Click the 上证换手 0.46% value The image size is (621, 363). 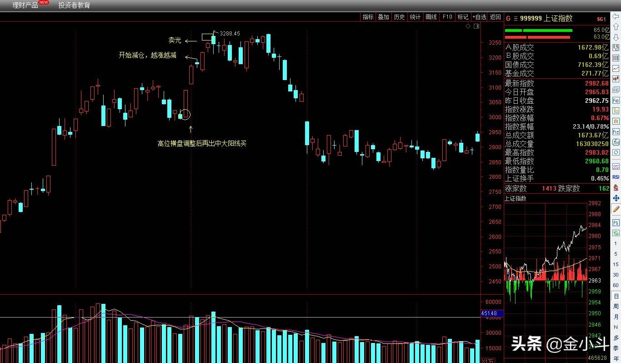coord(600,179)
